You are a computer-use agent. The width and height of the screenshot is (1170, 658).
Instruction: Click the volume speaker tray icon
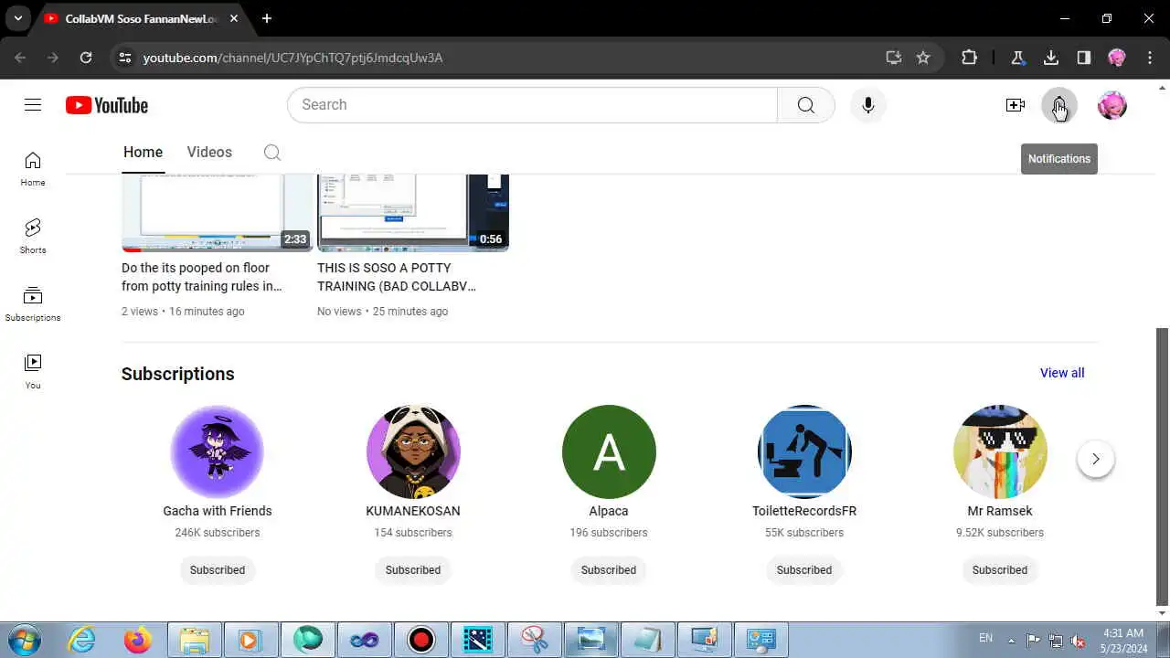point(1079,641)
